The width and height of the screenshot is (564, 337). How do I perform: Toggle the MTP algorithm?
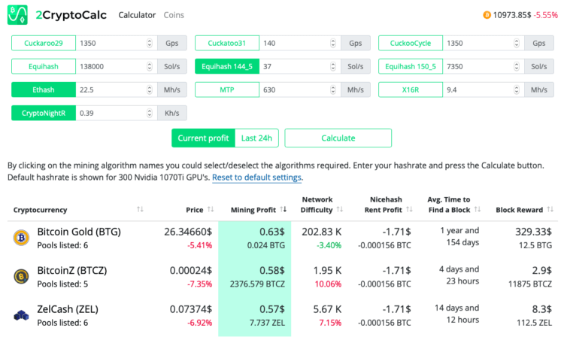pyautogui.click(x=227, y=90)
